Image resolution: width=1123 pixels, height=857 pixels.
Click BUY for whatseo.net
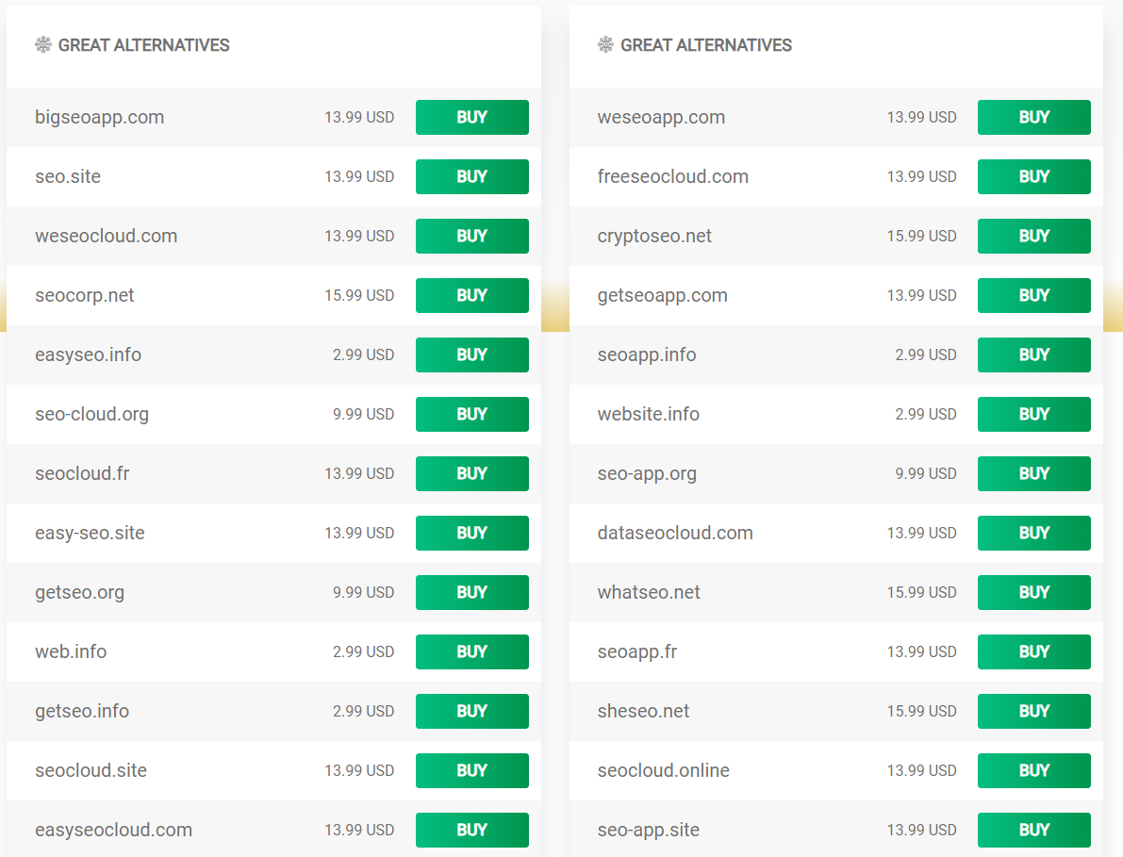pyautogui.click(x=1033, y=592)
